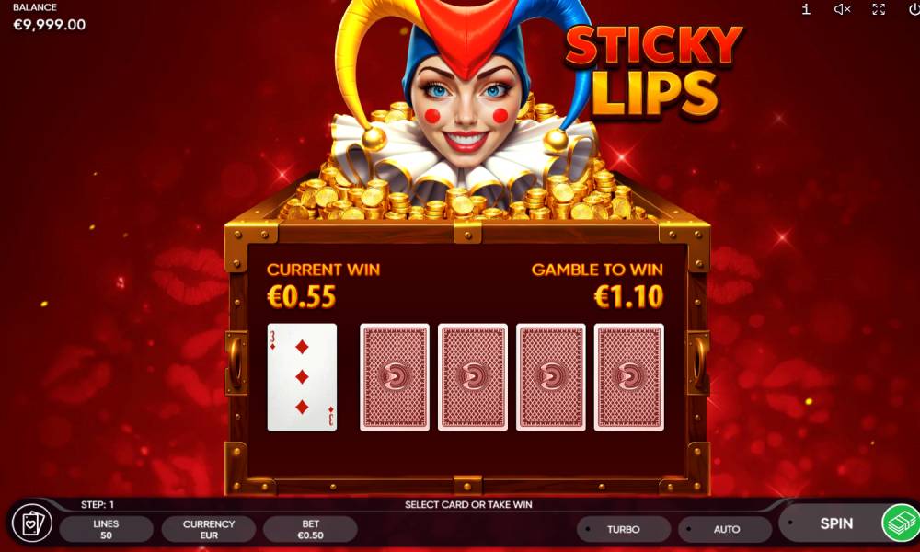Click the power exit icon
This screenshot has height=552, width=920.
(914, 9)
